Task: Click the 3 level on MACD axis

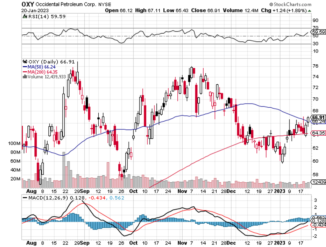Action: [315, 200]
